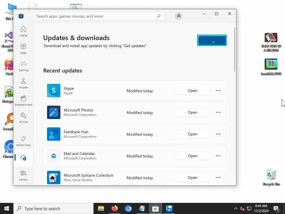Open What's New in sidebar
The image size is (285, 214).
coord(23,141)
